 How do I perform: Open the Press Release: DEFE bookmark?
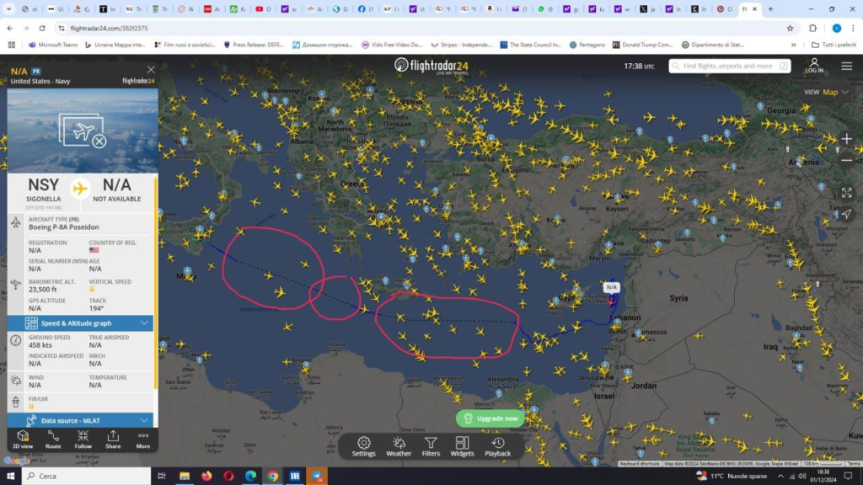[254, 45]
